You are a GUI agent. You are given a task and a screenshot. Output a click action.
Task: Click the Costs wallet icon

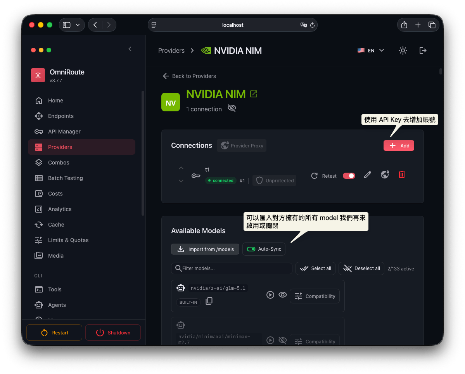tap(39, 194)
